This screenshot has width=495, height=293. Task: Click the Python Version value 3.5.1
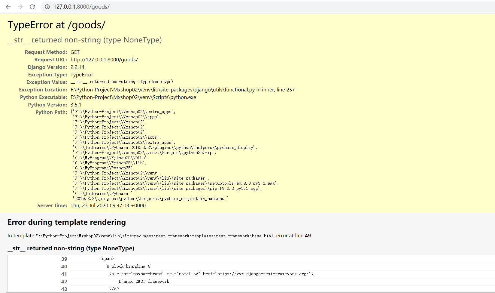(76, 105)
